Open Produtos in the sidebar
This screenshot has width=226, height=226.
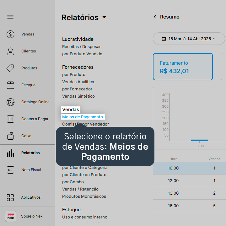click(x=29, y=68)
